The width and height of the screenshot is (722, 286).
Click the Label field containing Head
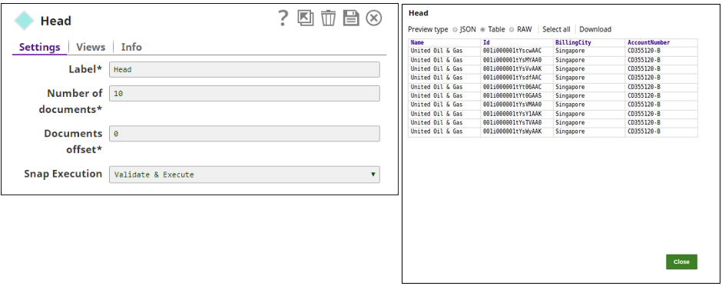click(244, 69)
